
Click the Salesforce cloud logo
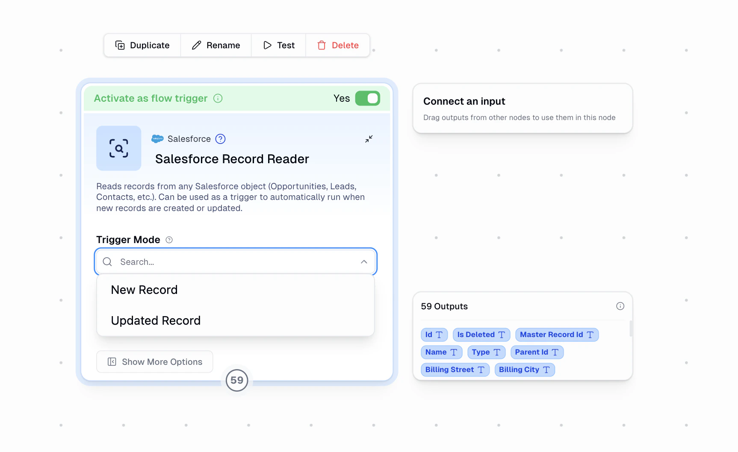(157, 138)
